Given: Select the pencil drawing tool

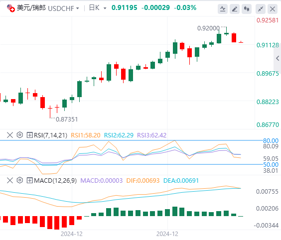Looking at the screenshot, I should point(235,9).
